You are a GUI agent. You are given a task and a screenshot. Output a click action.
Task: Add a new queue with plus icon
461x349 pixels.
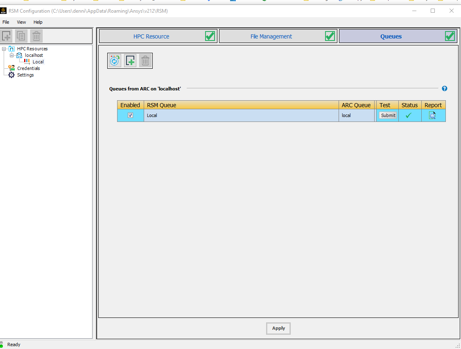tap(130, 61)
